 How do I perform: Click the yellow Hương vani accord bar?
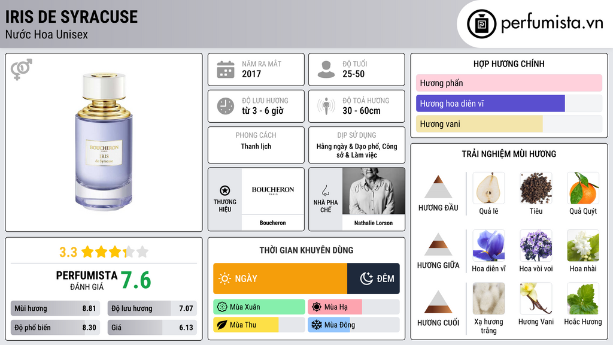(480, 123)
